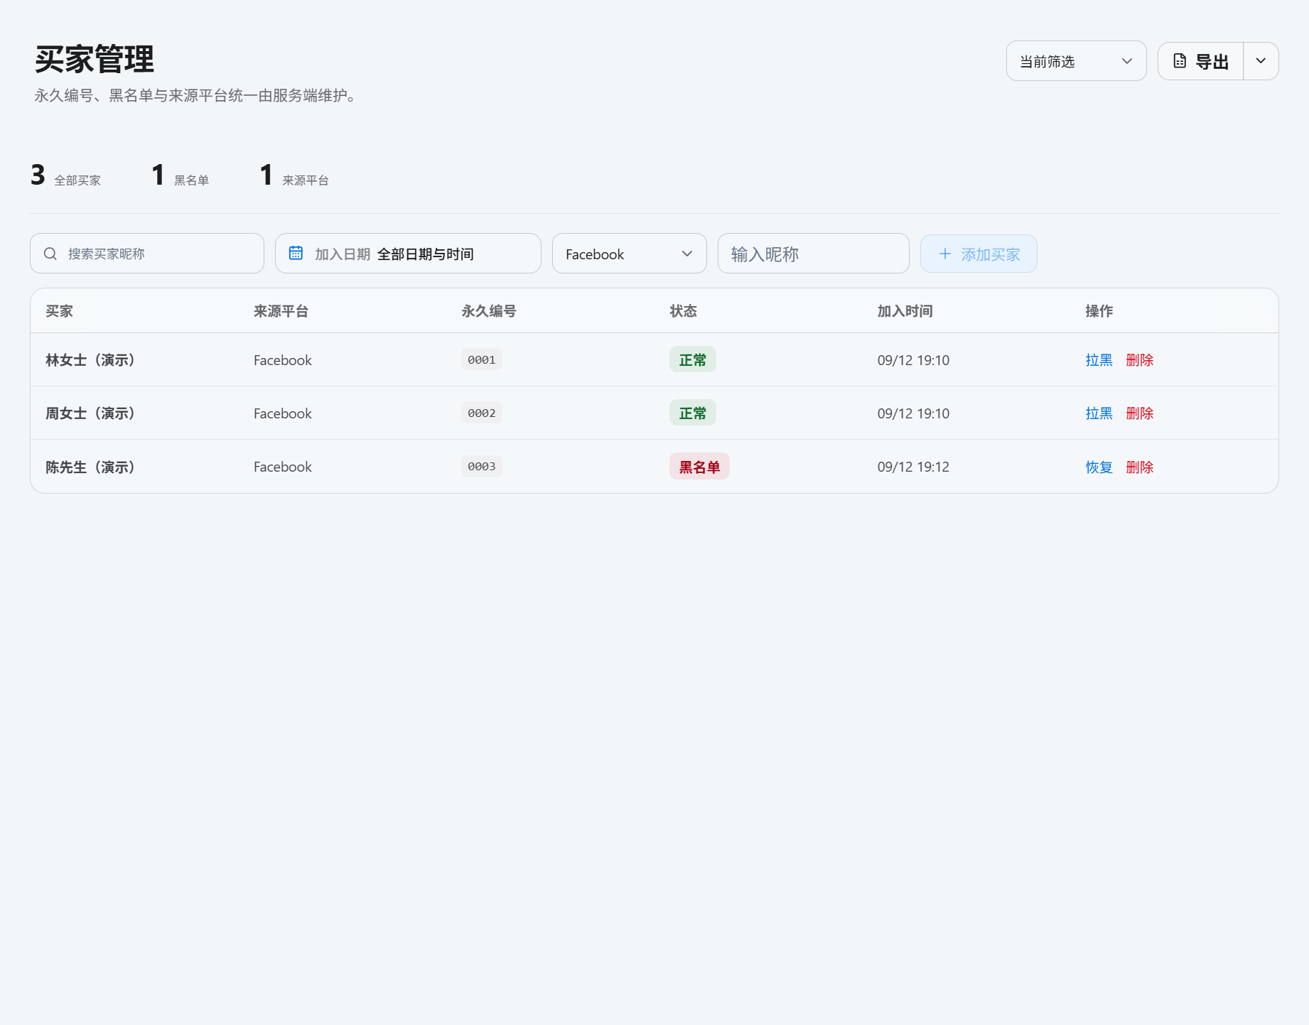Open the 当前筛选 dropdown

pos(1076,61)
